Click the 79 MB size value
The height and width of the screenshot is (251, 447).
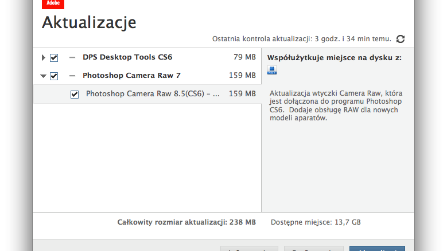(244, 57)
